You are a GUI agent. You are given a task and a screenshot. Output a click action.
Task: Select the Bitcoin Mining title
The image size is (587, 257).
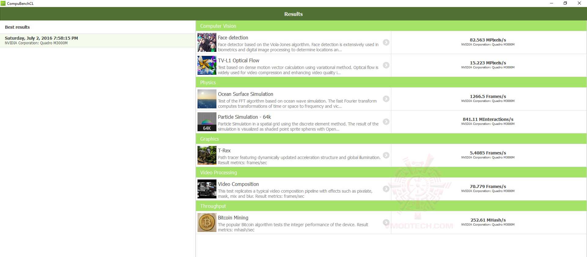pyautogui.click(x=233, y=218)
